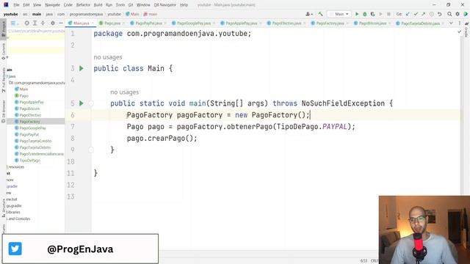This screenshot has height=264, width=470.
Task: Collapse the com.programandoenjava.youtube package node
Action: click(x=37, y=83)
